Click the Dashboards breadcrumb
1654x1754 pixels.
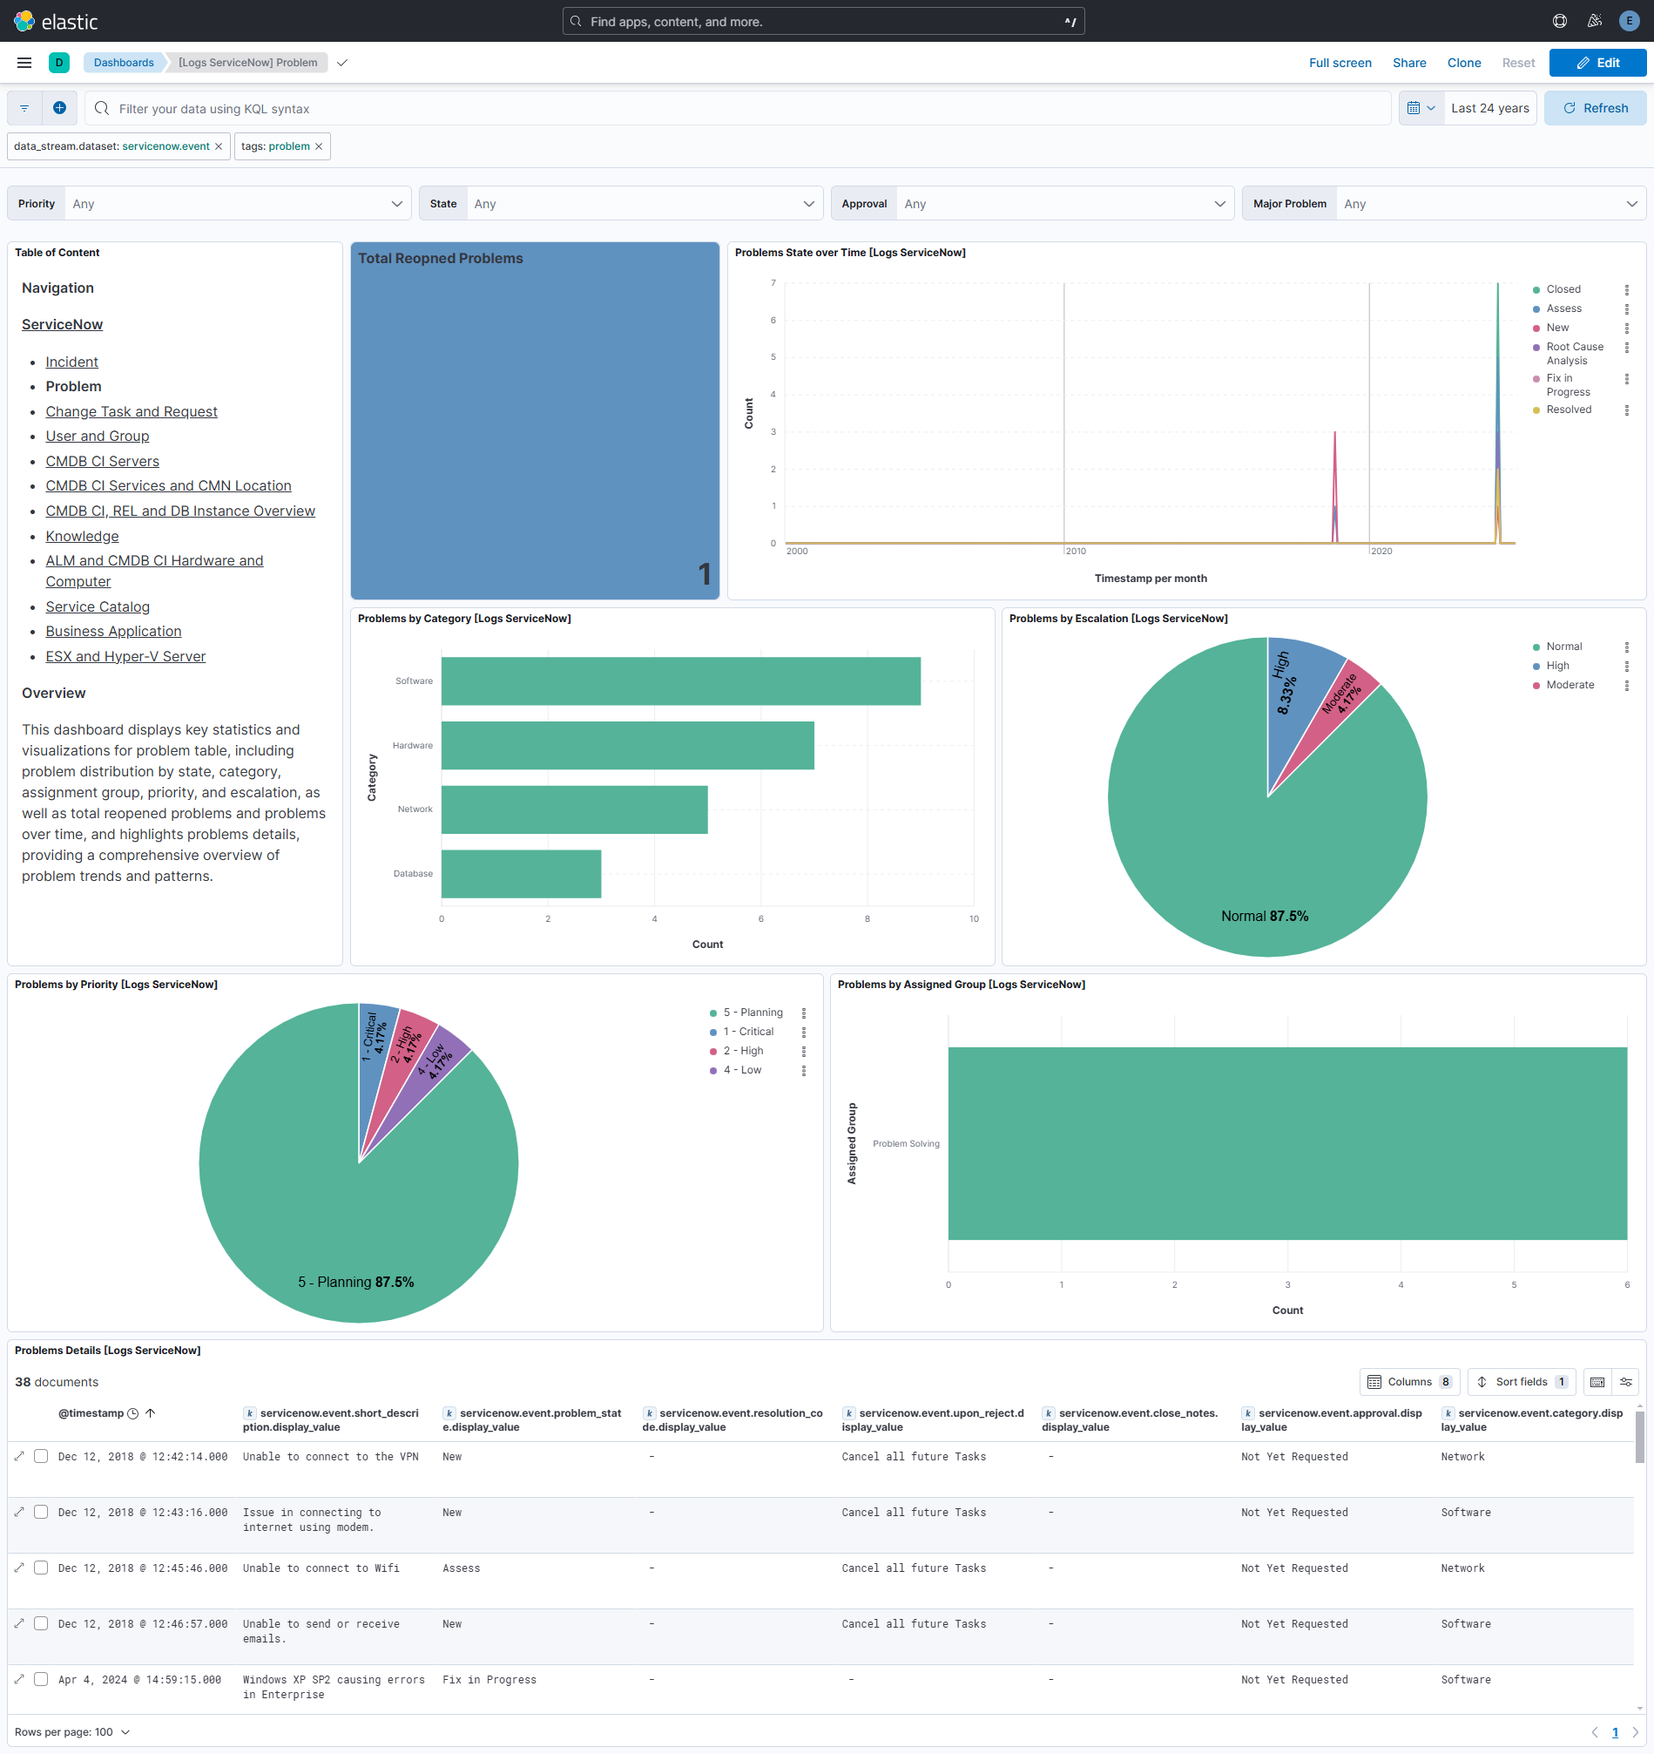124,63
